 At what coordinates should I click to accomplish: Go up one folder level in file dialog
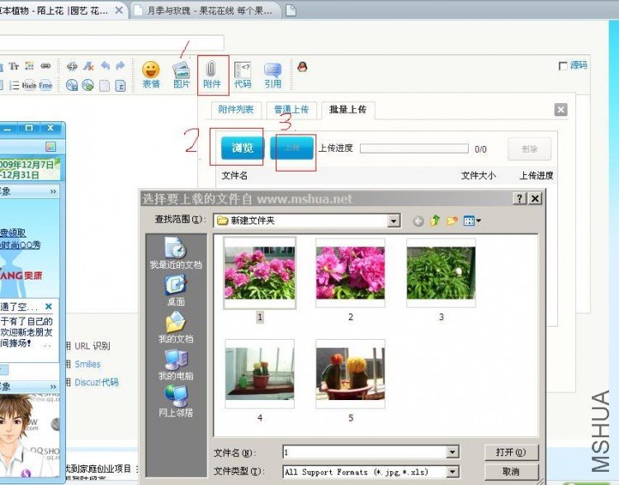point(435,220)
